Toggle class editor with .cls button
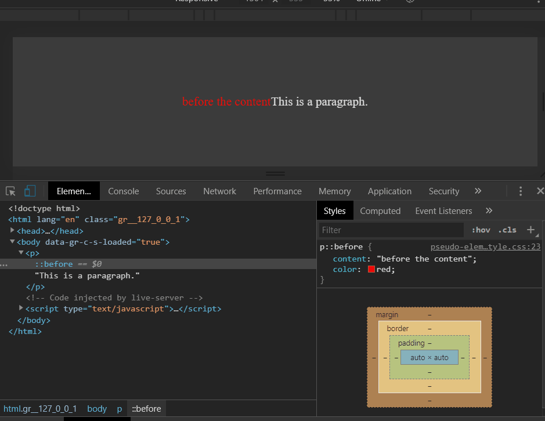The height and width of the screenshot is (421, 545). [507, 230]
